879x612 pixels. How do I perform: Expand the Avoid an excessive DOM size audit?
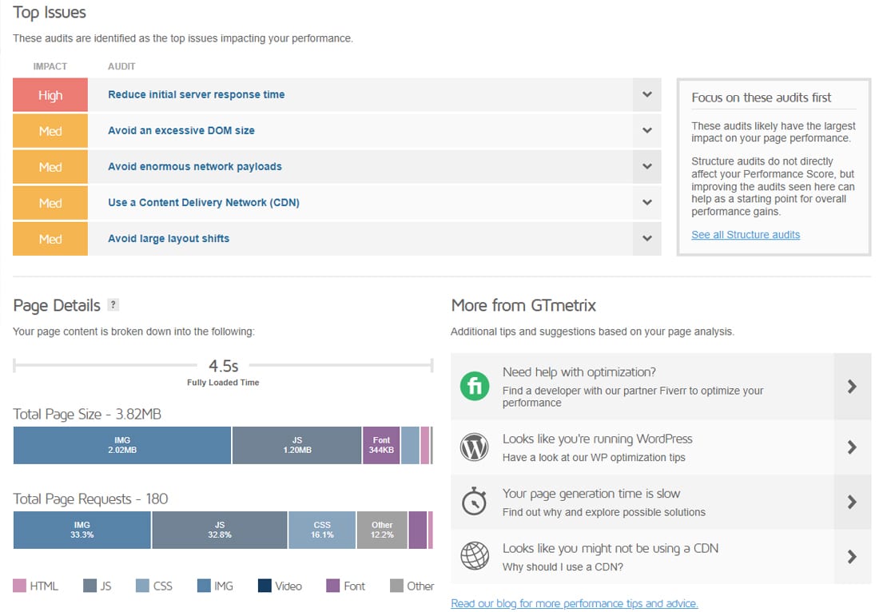(x=646, y=130)
